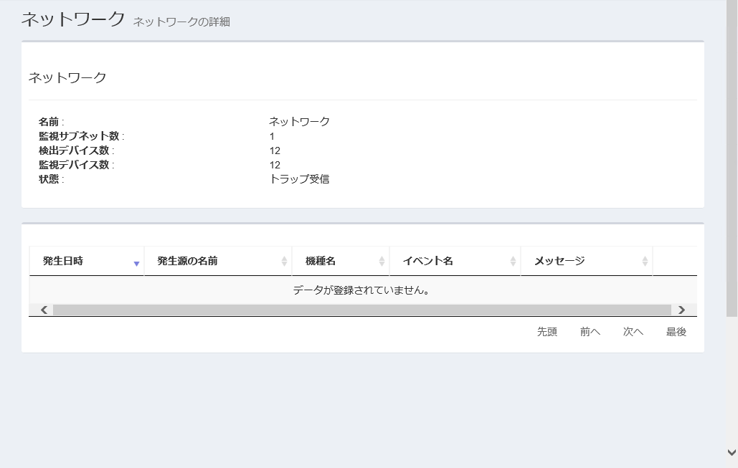Click the sort arrows icon beside 発生源の名前
The height and width of the screenshot is (468, 738).
284,262
